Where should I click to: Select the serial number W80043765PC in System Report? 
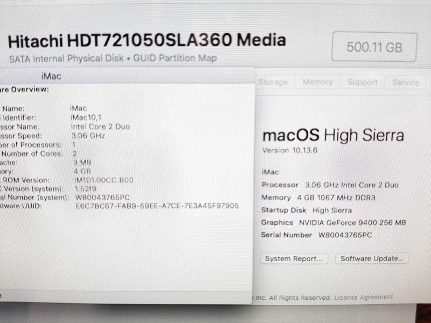coord(102,198)
